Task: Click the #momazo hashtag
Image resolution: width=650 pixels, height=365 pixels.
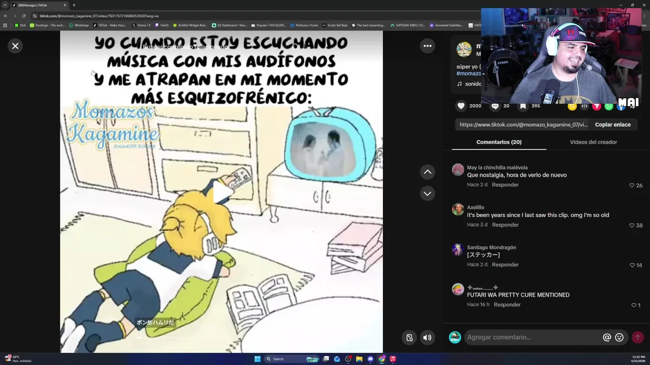Action: click(x=469, y=74)
